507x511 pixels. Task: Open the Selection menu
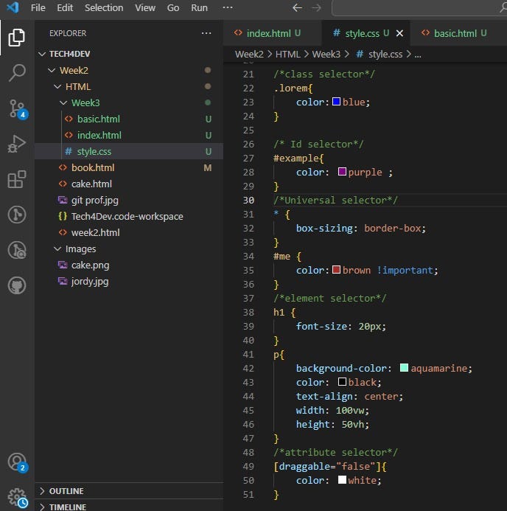point(104,7)
